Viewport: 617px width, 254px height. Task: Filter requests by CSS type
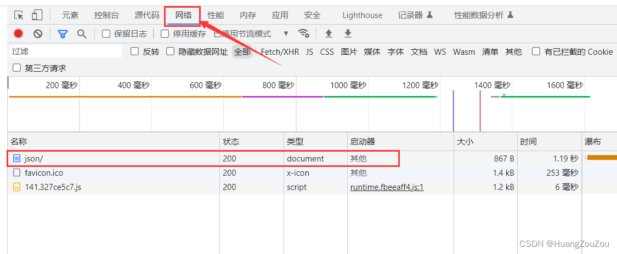pyautogui.click(x=327, y=52)
